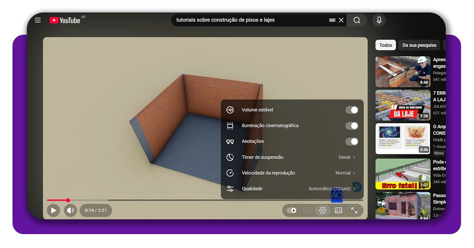Open the YouTube hamburger menu

pyautogui.click(x=38, y=20)
